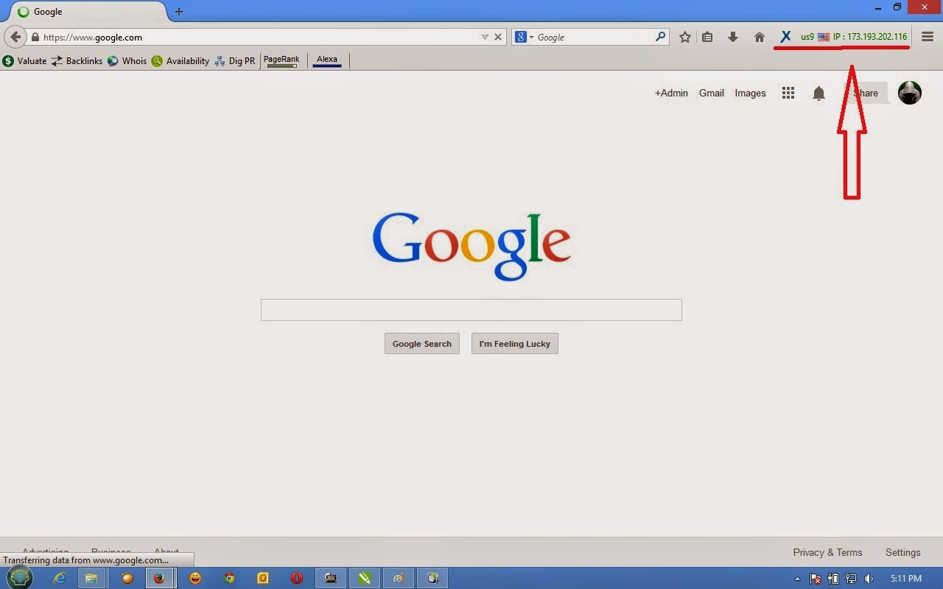Click the Availability toolbar button
Image resolution: width=943 pixels, height=589 pixels.
point(180,61)
